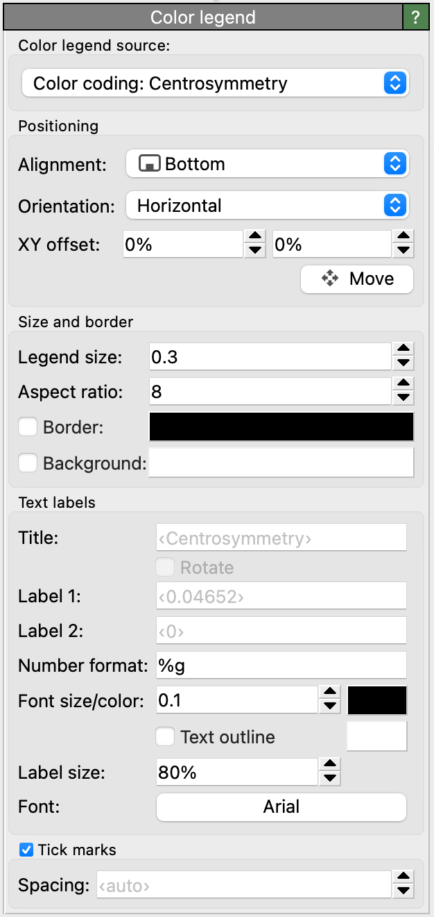Pick the font color swatch
The height and width of the screenshot is (917, 434).
tap(376, 700)
